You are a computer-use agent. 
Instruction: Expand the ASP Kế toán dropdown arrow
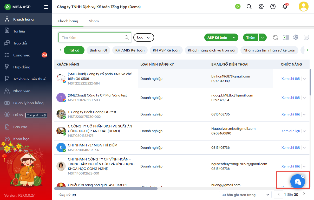pos(234,37)
